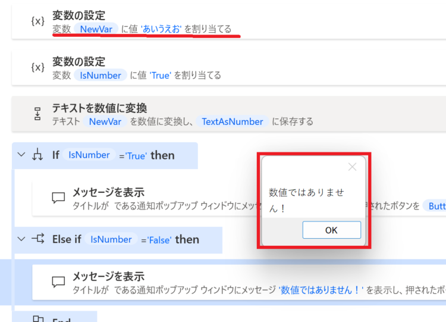
Task: Click the '数値ではありません！' message text link
Action: [x=321, y=290]
